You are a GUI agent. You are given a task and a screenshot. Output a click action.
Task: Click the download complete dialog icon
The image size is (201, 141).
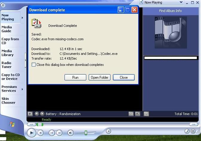click(36, 23)
